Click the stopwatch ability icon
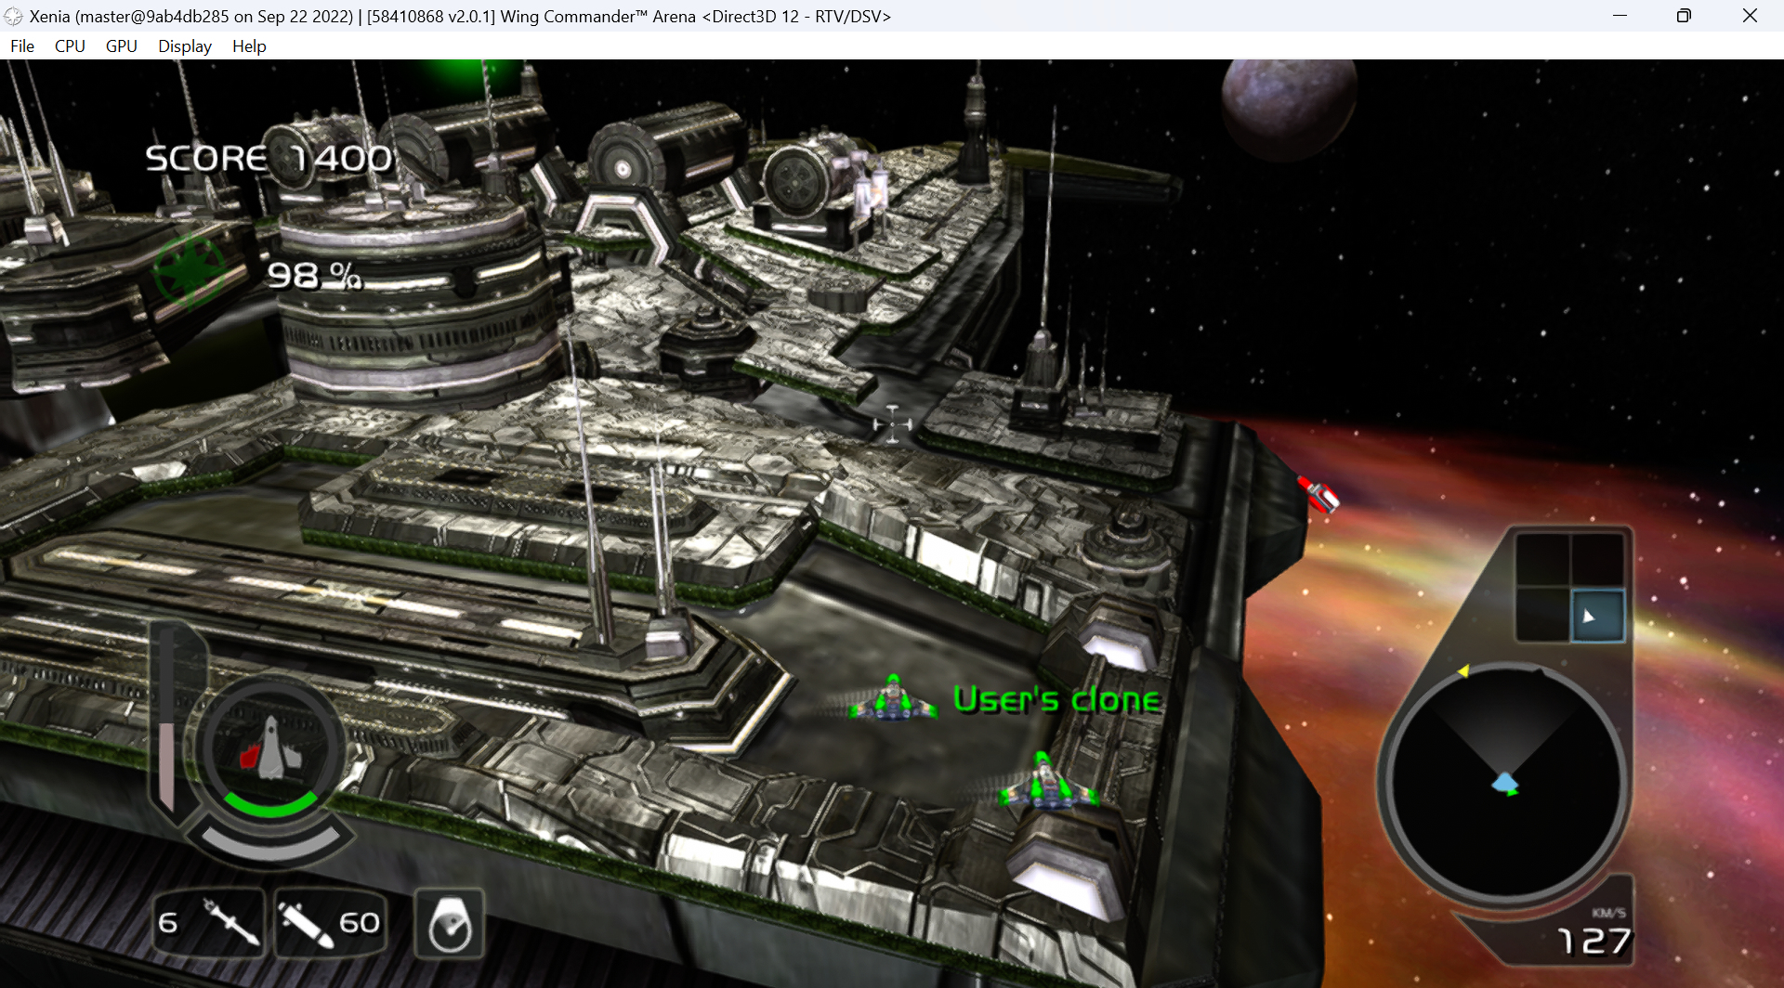This screenshot has height=988, width=1784. click(x=450, y=924)
